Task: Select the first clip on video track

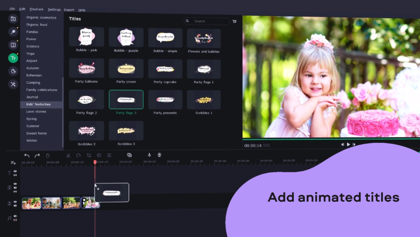Action: click(x=31, y=203)
